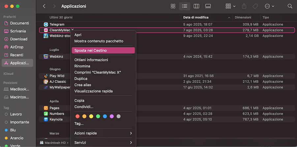
Task: Open the group-by dropdown in toolbar
Action: 230,6
